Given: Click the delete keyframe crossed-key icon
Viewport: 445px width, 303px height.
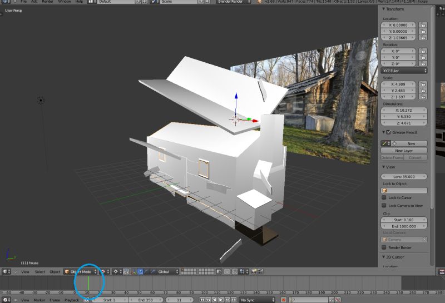Looking at the screenshot, I should click(338, 300).
